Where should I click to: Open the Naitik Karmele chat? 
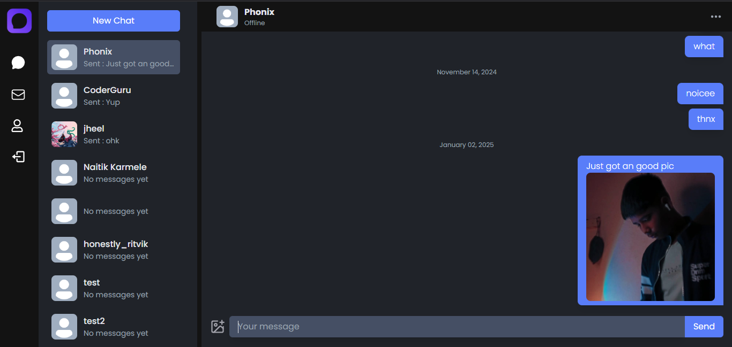tap(114, 173)
